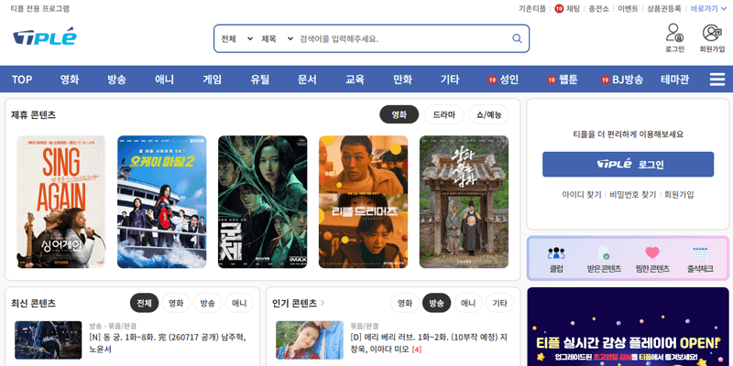Open the 웹툰 navigation menu
Screen dimensions: 733x366
563,80
